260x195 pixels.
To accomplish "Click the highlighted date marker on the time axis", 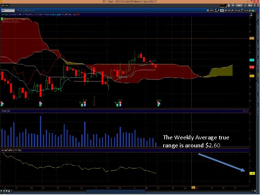I will [193, 187].
